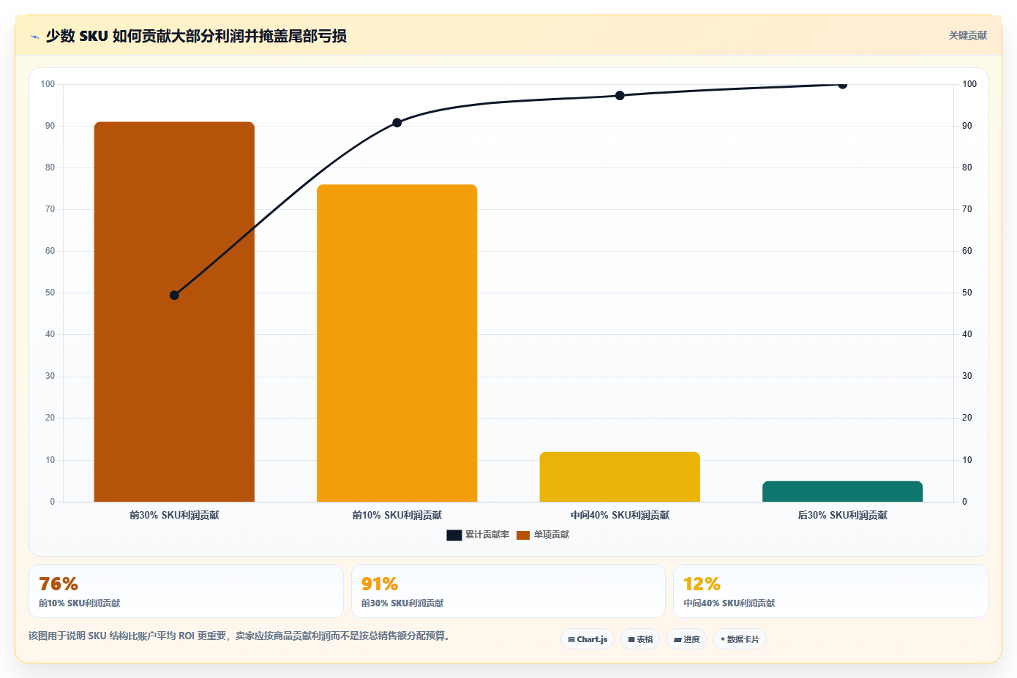Click the orange 前10% SKU bar
The image size is (1017, 678).
397,343
